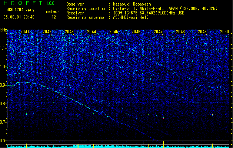Click the kHz axis unit label
Viewport: 233px width, 148px height.
tap(3, 30)
